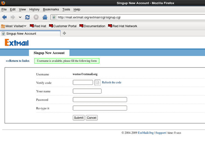Image resolution: width=205 pixels, height=142 pixels.
Task: Open the Bookmarks menu
Action: pos(51,9)
